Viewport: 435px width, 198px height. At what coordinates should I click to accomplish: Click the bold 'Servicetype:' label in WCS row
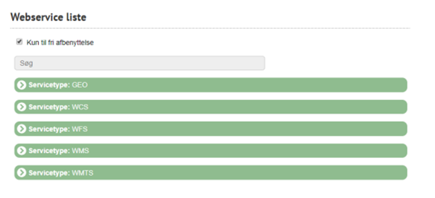click(49, 107)
